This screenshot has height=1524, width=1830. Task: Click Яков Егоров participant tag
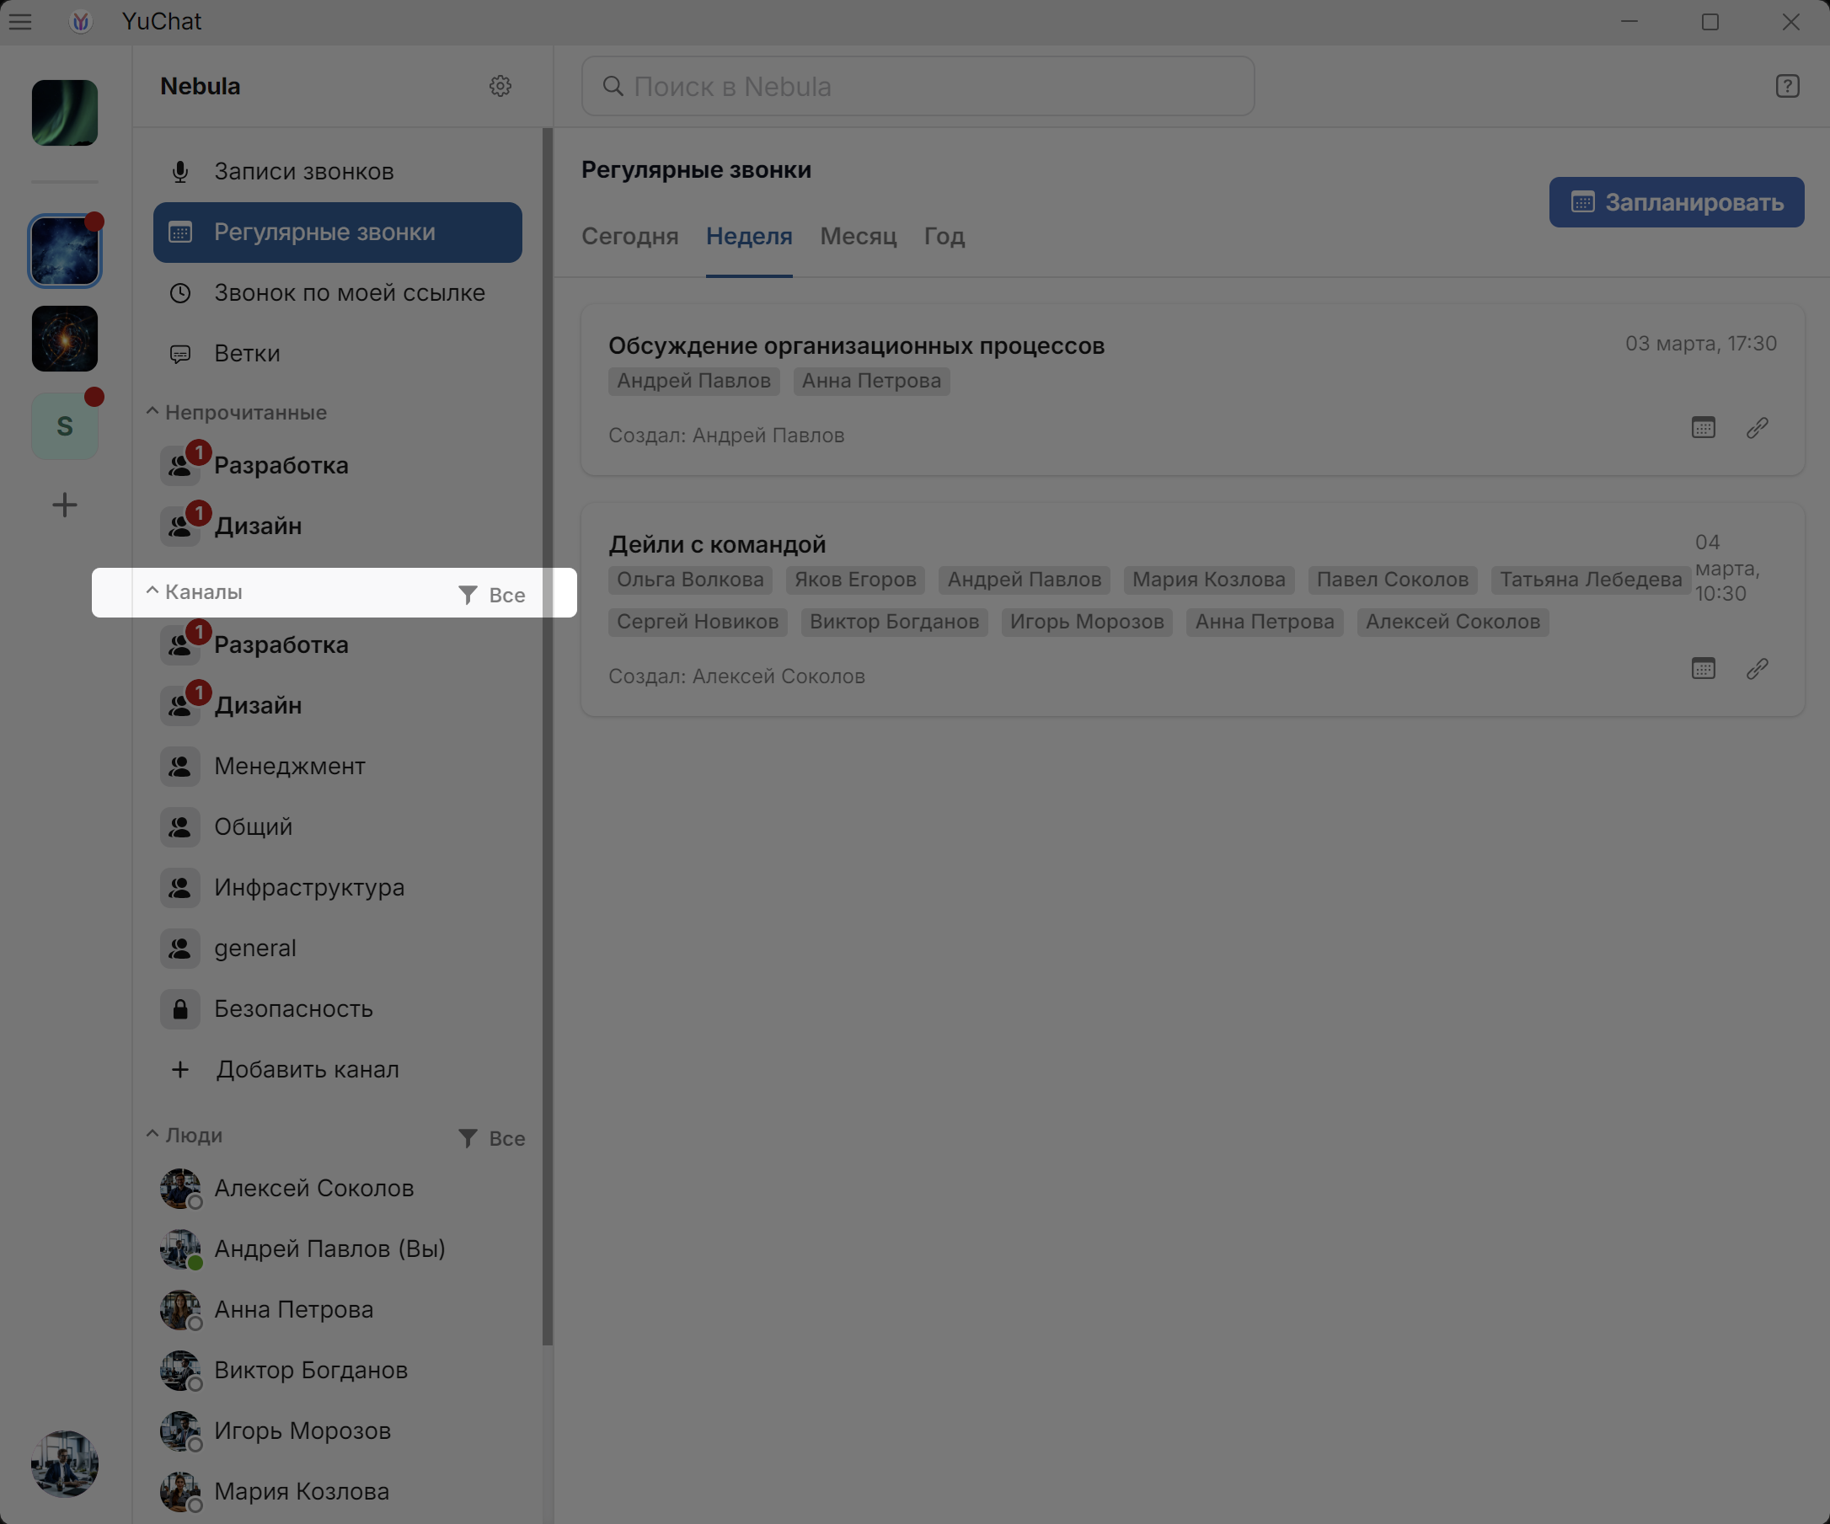(x=856, y=580)
